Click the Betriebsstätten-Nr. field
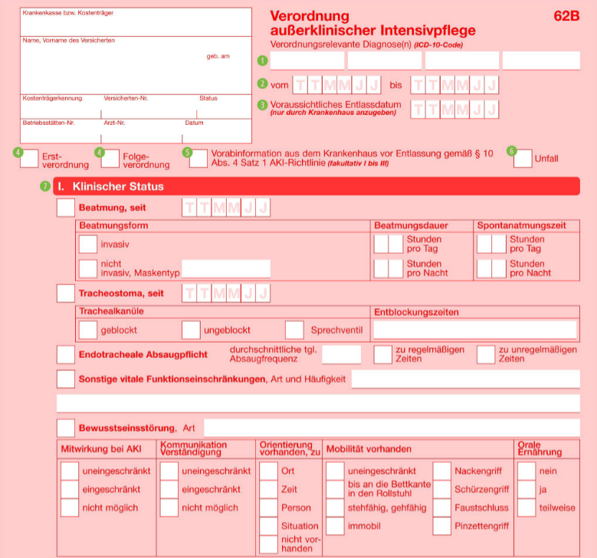The width and height of the screenshot is (597, 558). 61,131
